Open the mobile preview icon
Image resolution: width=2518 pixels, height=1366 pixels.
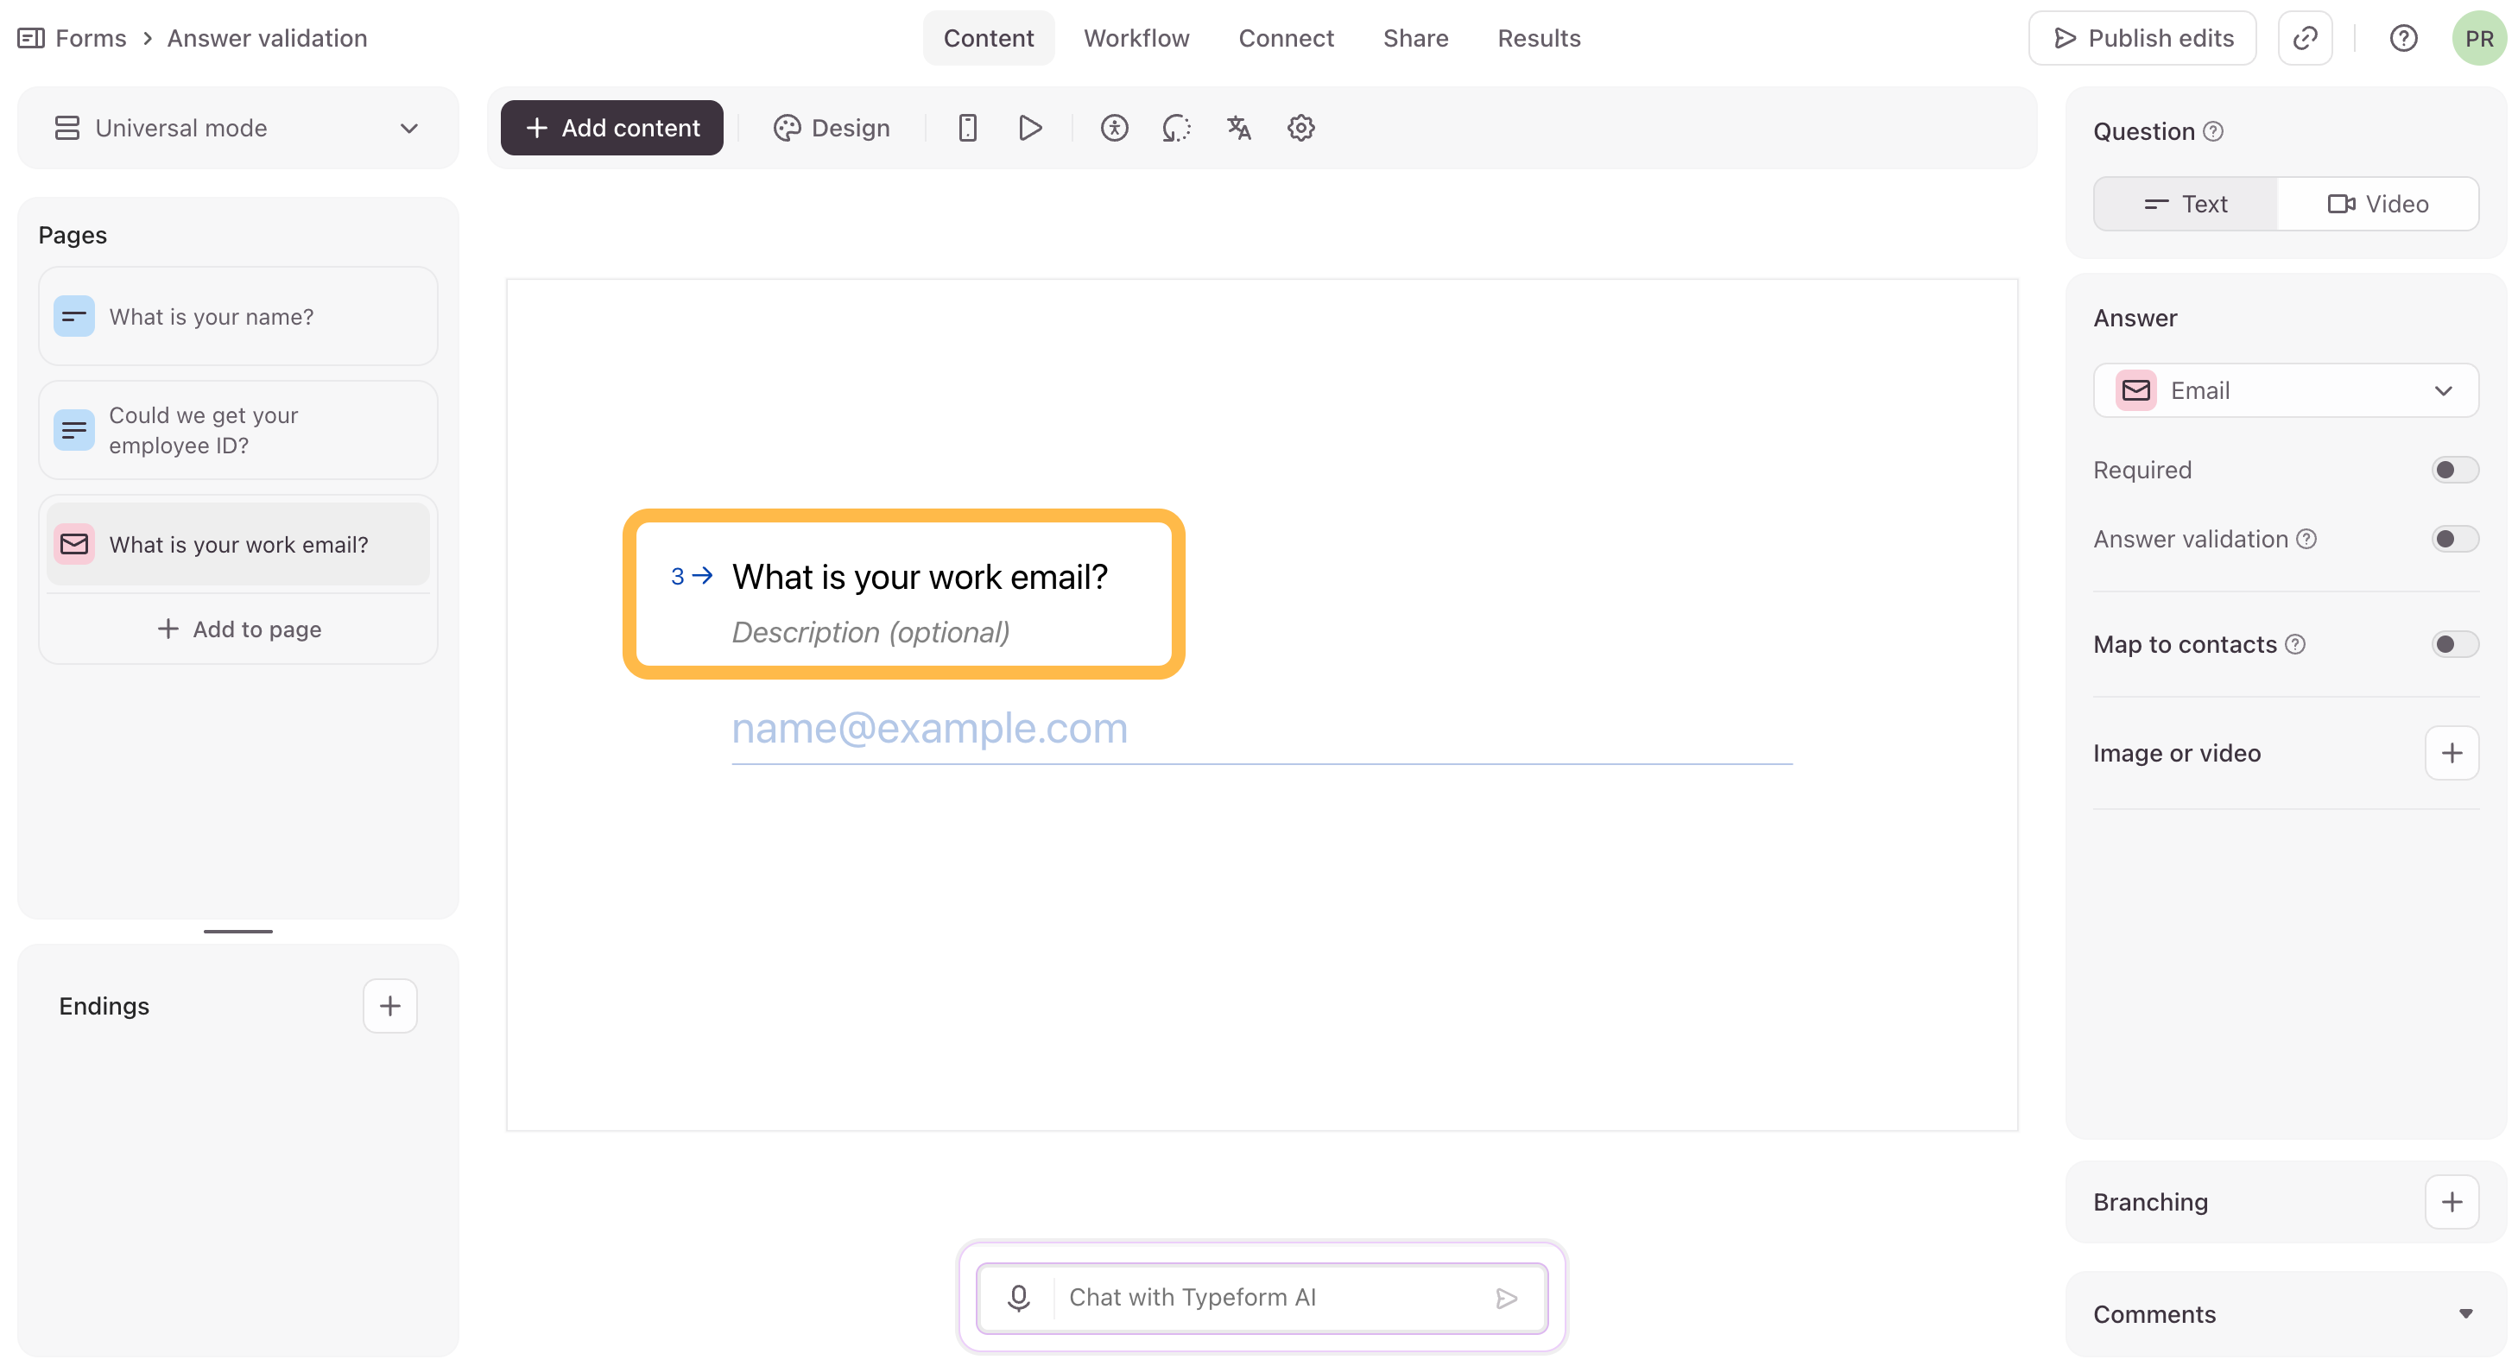[967, 128]
